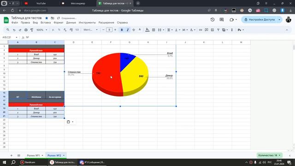295x166 pixels.
Task: Open a new browser tab
Action: pyautogui.click(x=138, y=3)
